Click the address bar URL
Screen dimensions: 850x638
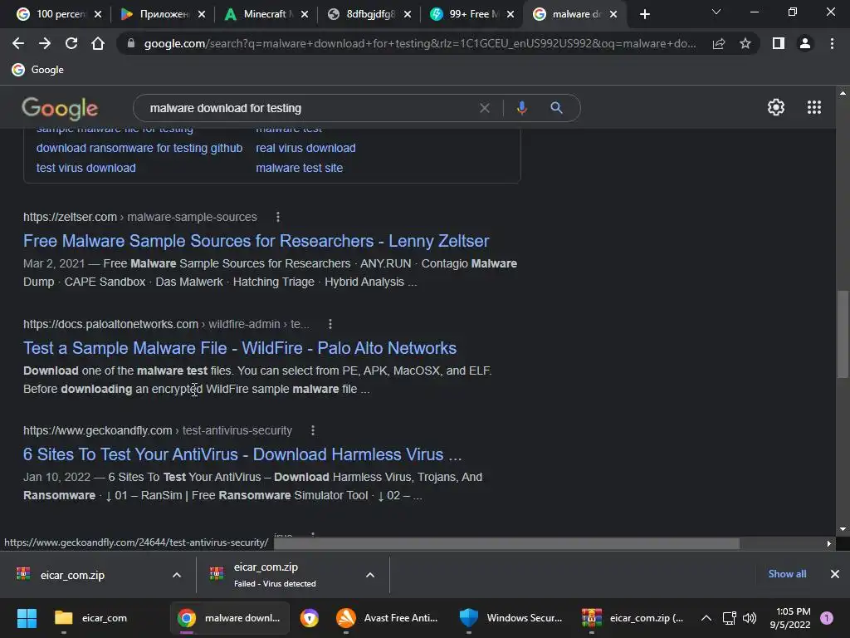pos(420,43)
